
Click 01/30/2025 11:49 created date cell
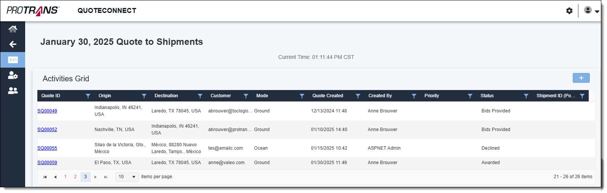[329, 163]
